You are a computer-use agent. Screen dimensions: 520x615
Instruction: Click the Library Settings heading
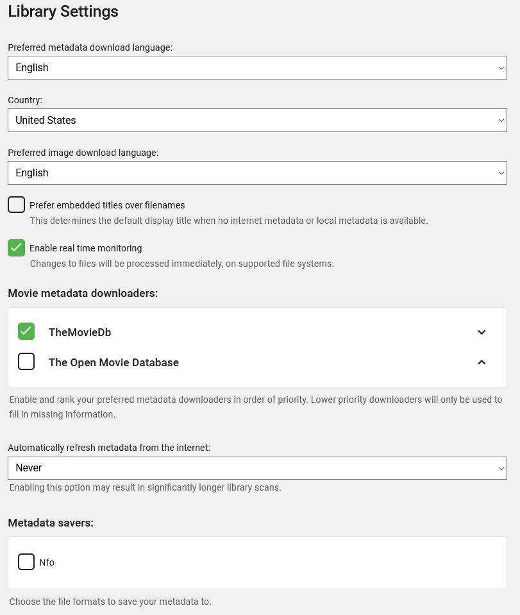63,12
